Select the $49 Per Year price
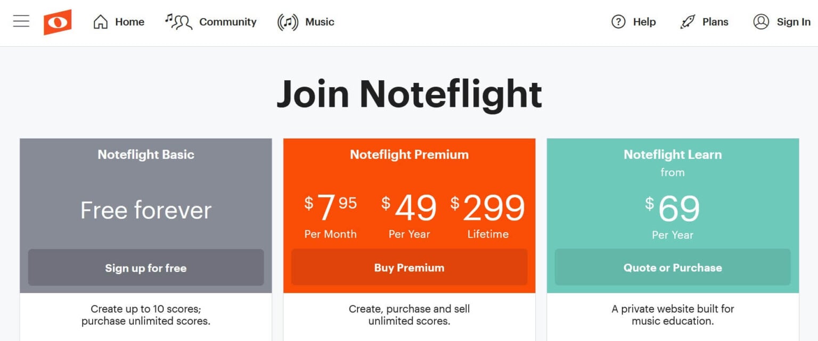818x341 pixels. (x=409, y=215)
